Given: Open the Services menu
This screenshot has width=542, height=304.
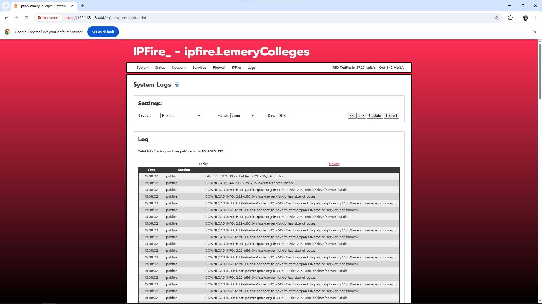Looking at the screenshot, I should (x=199, y=68).
